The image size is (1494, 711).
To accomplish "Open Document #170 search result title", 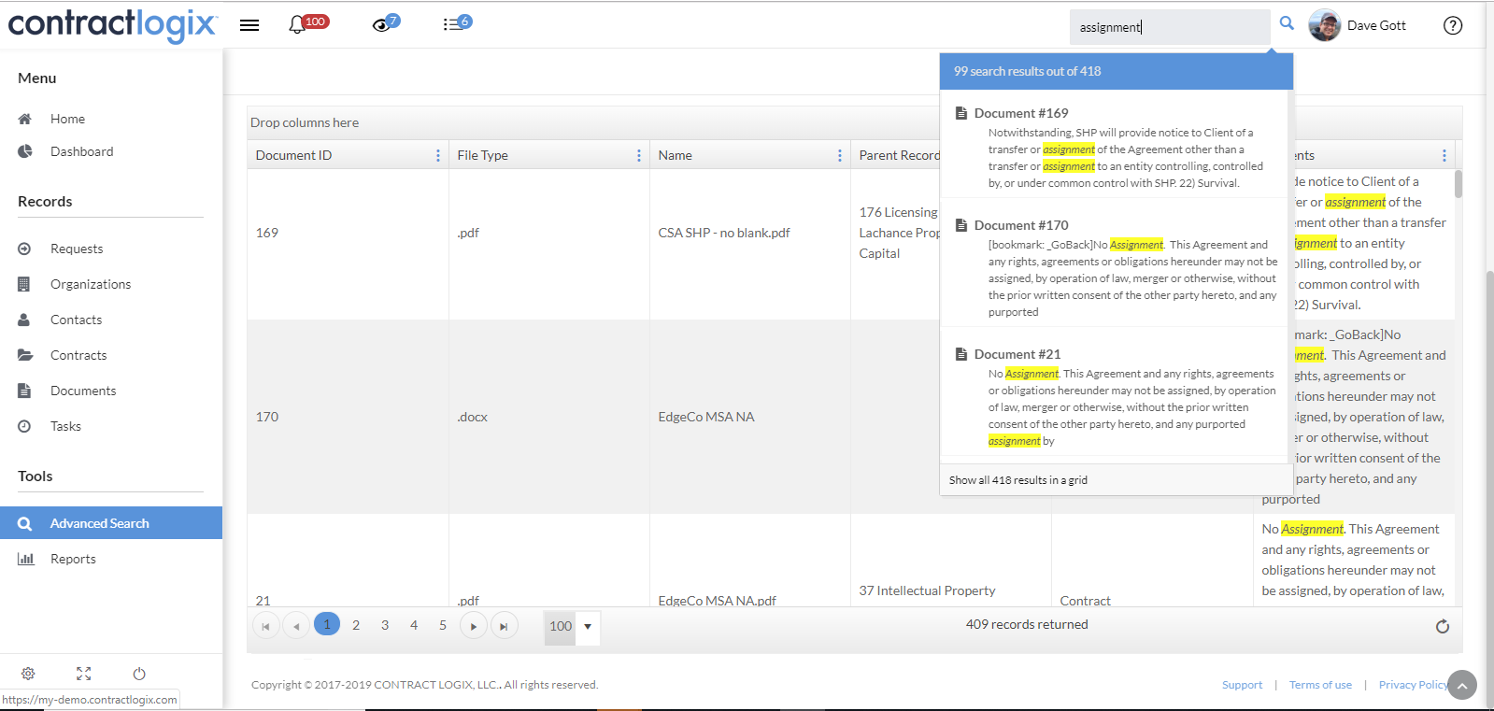I will 1021,225.
